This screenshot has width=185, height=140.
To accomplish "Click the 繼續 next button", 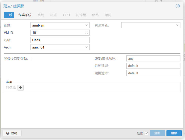I will click(174, 133).
